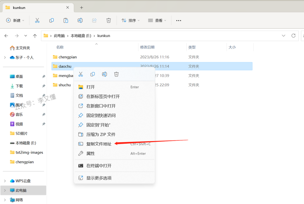
Task: Open the 新建 dropdown menu
Action: (x=15, y=20)
